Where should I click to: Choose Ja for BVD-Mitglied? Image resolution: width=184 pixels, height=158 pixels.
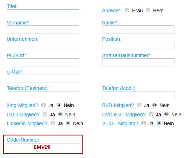pos(139,105)
